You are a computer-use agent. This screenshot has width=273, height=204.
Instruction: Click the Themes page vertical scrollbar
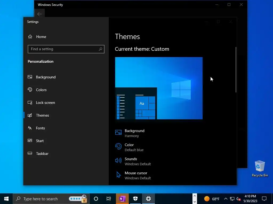(x=236, y=70)
